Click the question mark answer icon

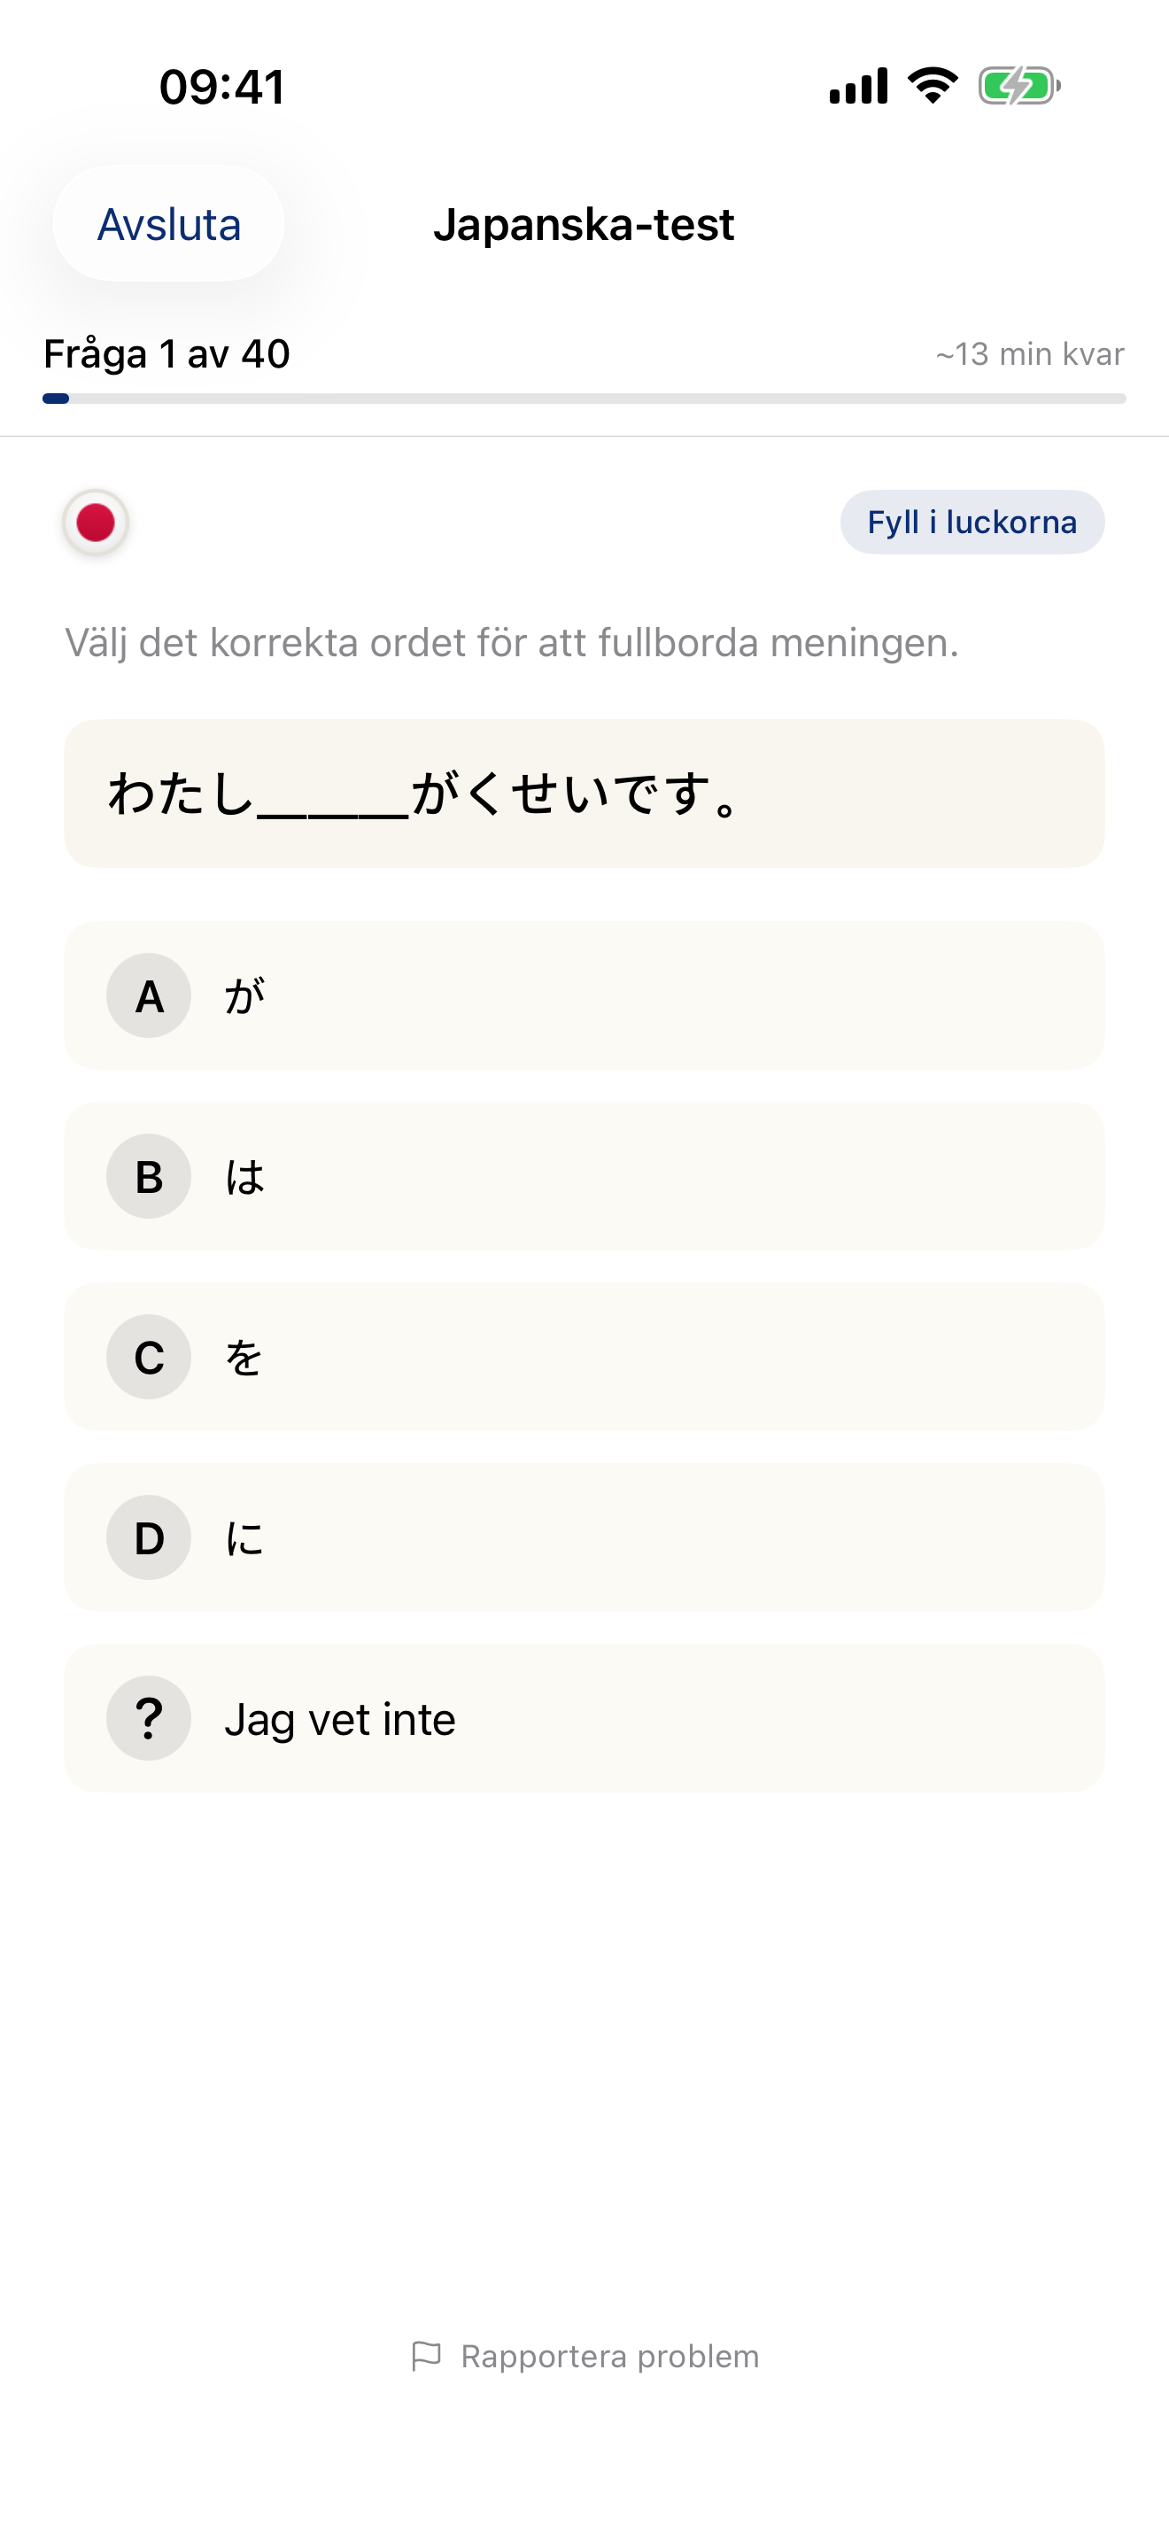coord(148,1717)
